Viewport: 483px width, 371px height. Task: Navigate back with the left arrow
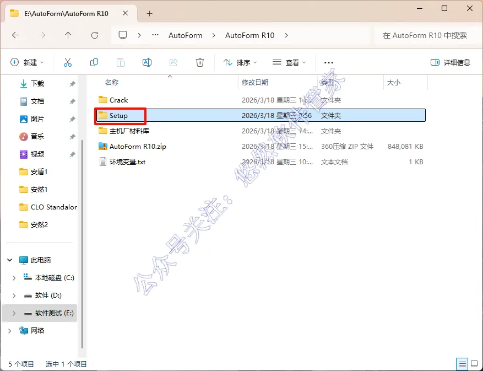point(15,35)
